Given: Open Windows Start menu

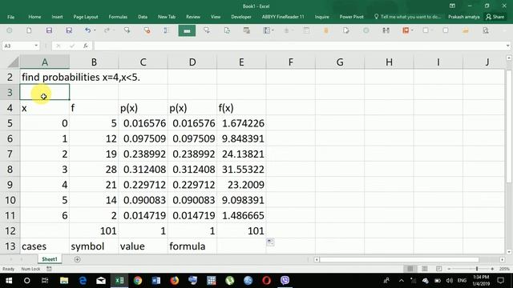Looking at the screenshot, I should point(9,280).
